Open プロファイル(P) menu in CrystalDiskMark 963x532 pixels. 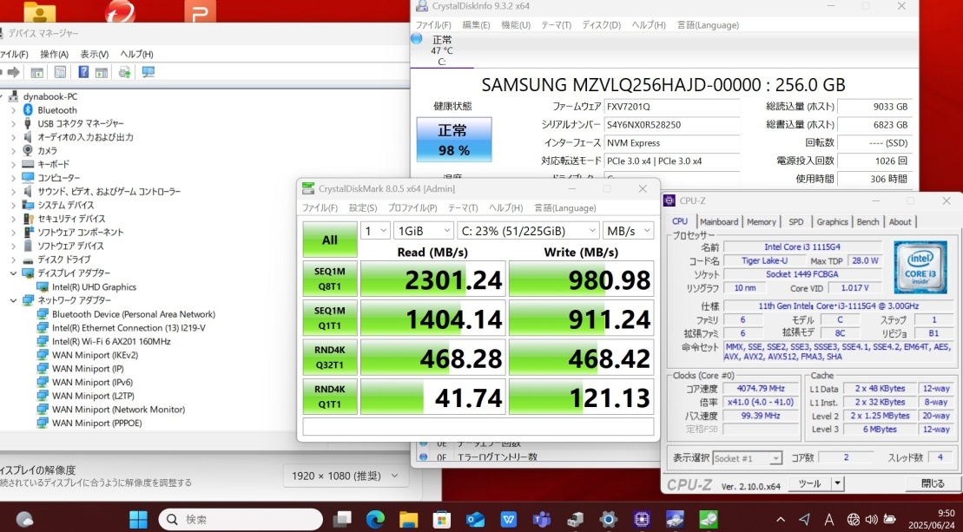(x=412, y=208)
